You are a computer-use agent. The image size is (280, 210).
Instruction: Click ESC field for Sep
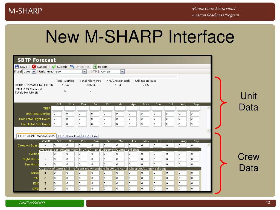click(x=195, y=183)
